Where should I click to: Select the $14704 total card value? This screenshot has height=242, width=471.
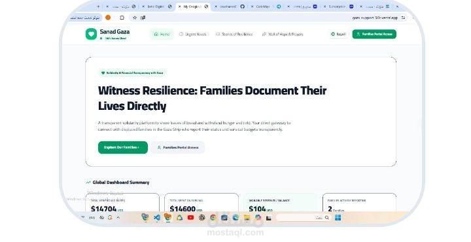tap(103, 209)
